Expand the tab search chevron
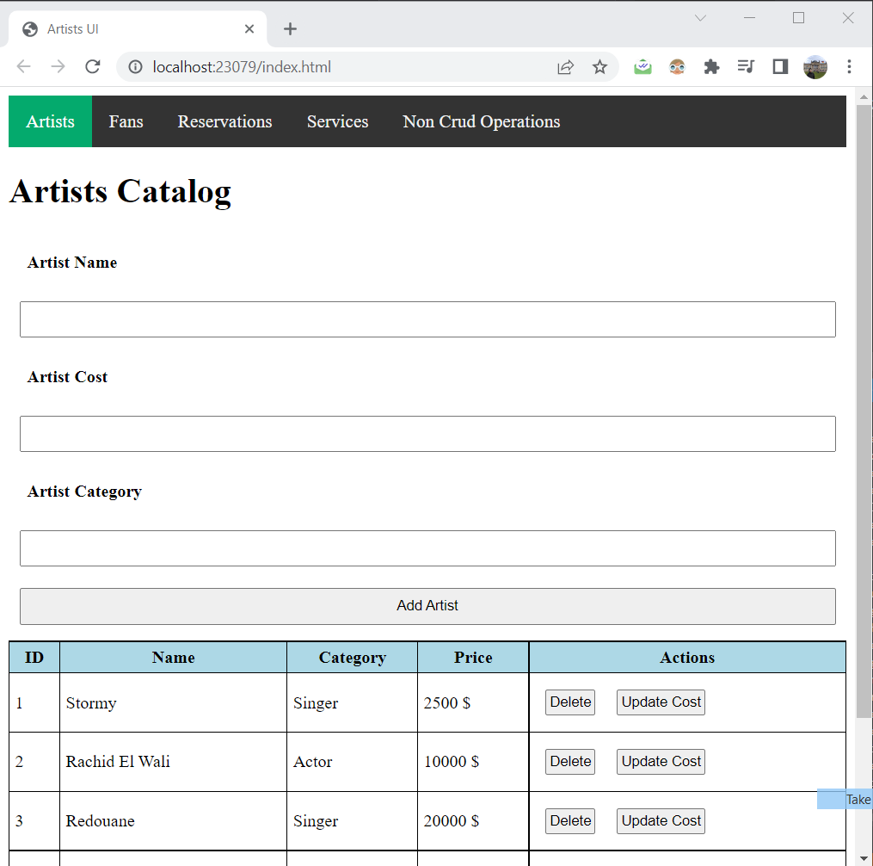This screenshot has width=873, height=866. coord(700,18)
